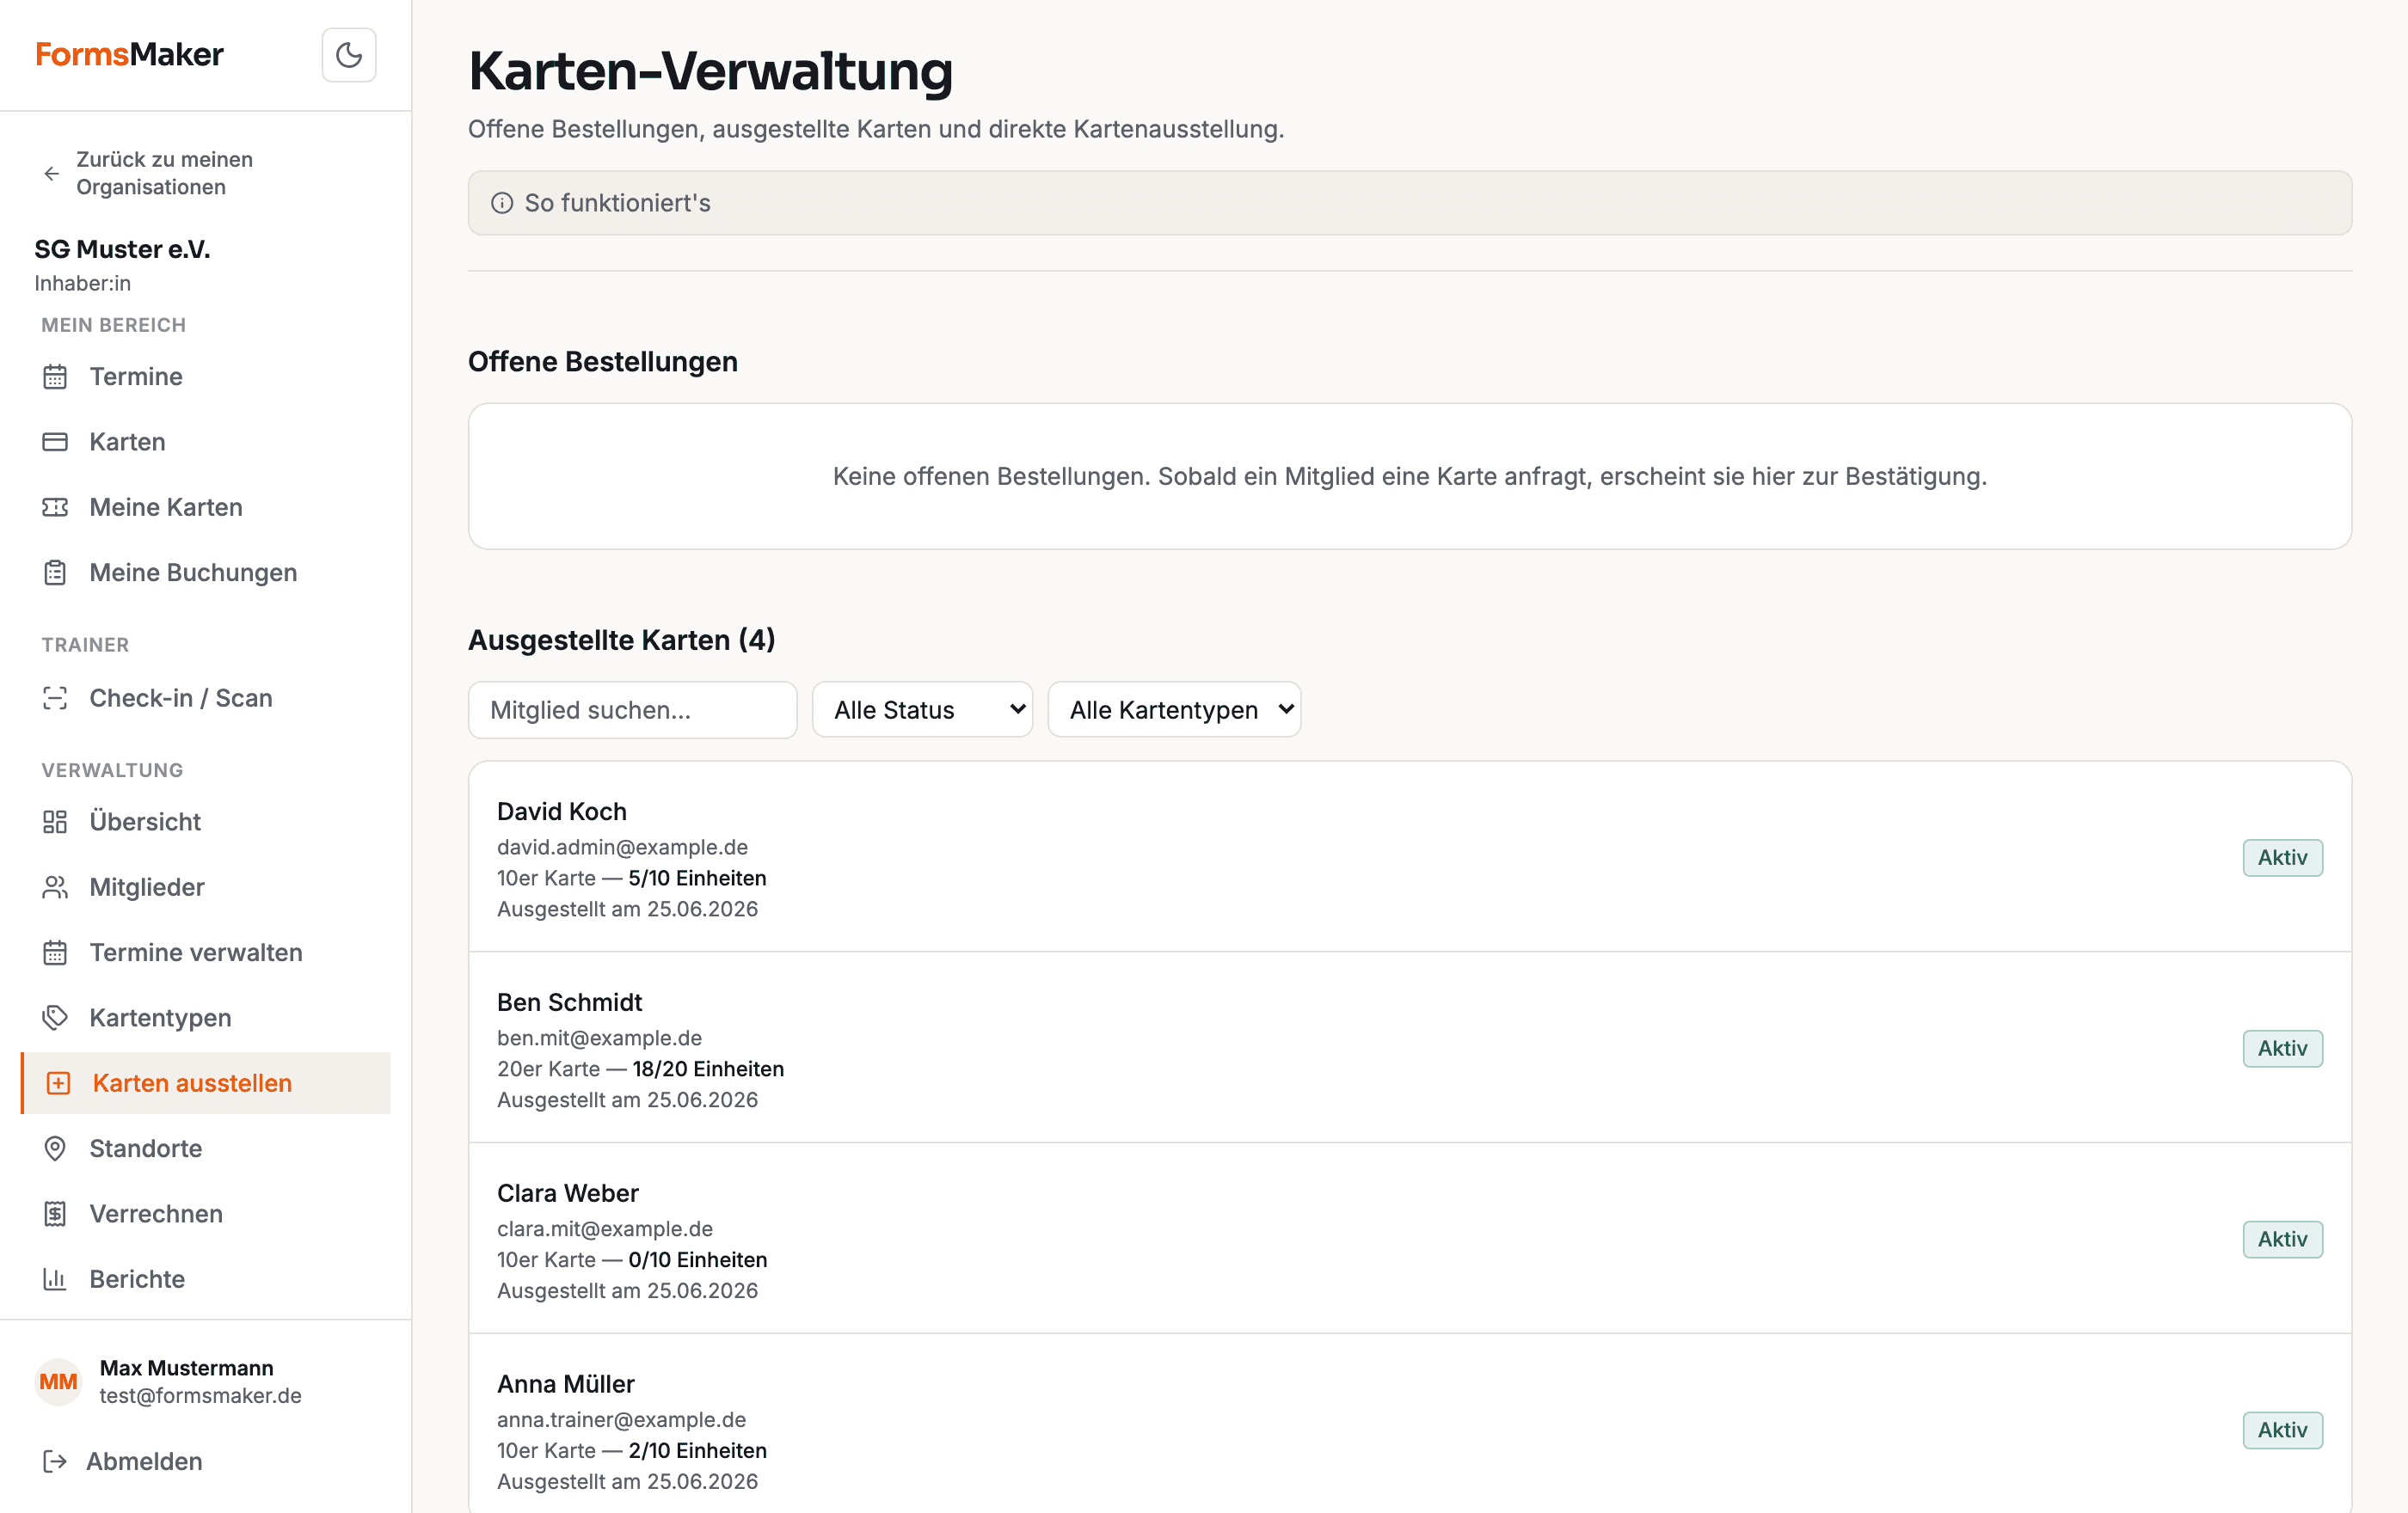Navigate to Mitglieder

tap(205, 887)
